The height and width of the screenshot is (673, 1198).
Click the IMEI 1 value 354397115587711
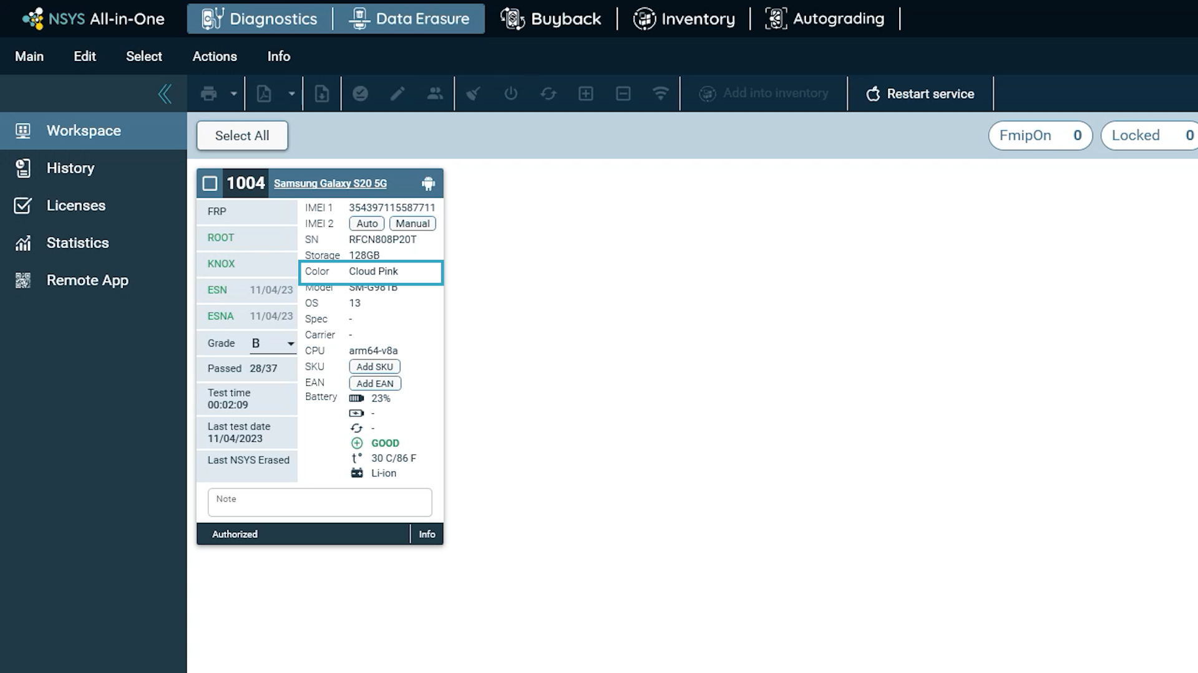(392, 208)
